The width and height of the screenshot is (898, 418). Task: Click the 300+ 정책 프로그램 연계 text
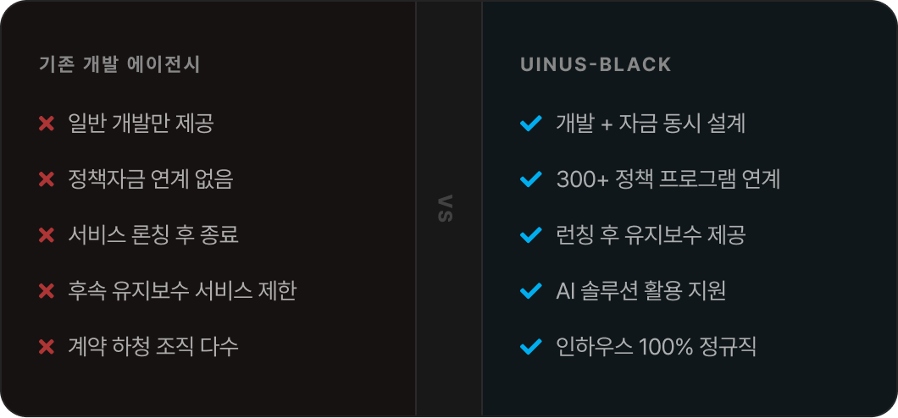click(668, 179)
